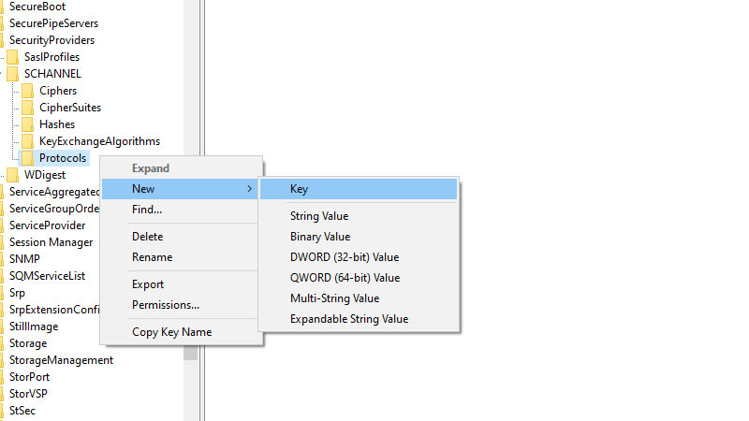Screen dimensions: 749x421
Task: Select the Ciphers key
Action: point(58,91)
